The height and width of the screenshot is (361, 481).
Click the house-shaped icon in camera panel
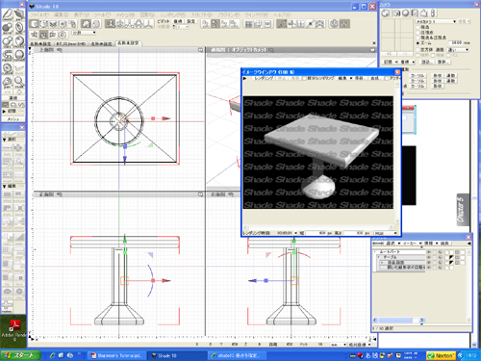424,13
